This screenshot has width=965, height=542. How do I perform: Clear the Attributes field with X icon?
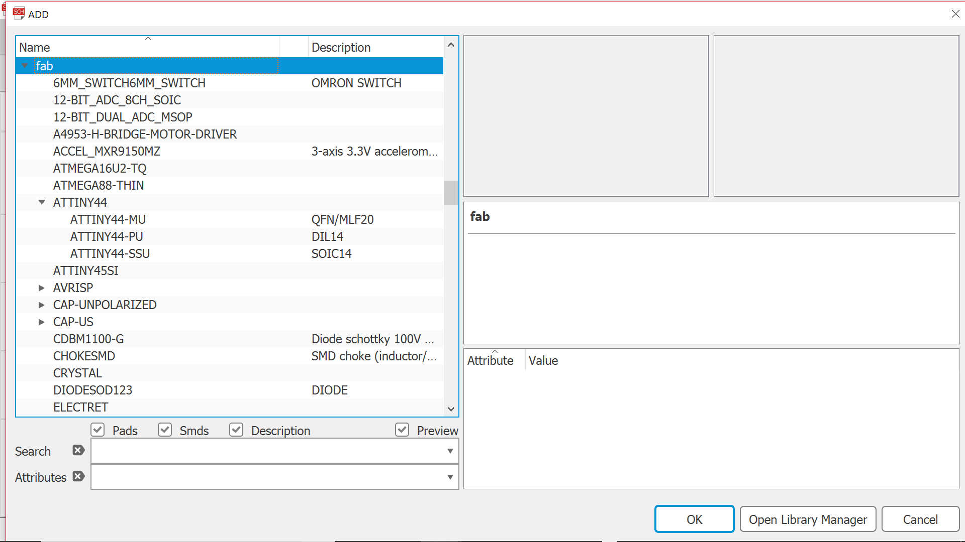(78, 476)
